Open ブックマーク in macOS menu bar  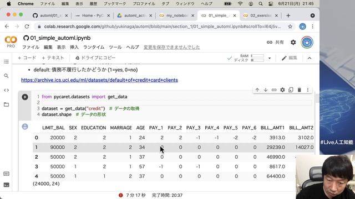[x=115, y=4]
